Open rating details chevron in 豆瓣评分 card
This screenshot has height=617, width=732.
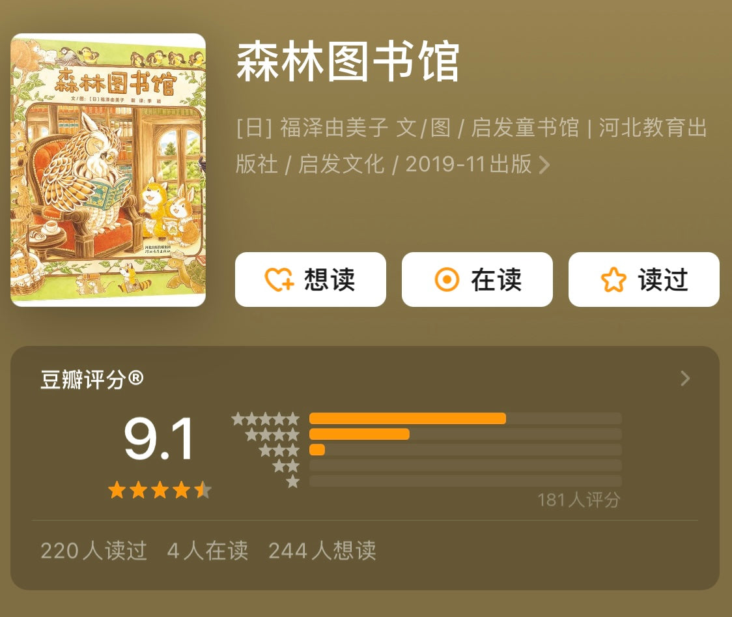click(685, 379)
